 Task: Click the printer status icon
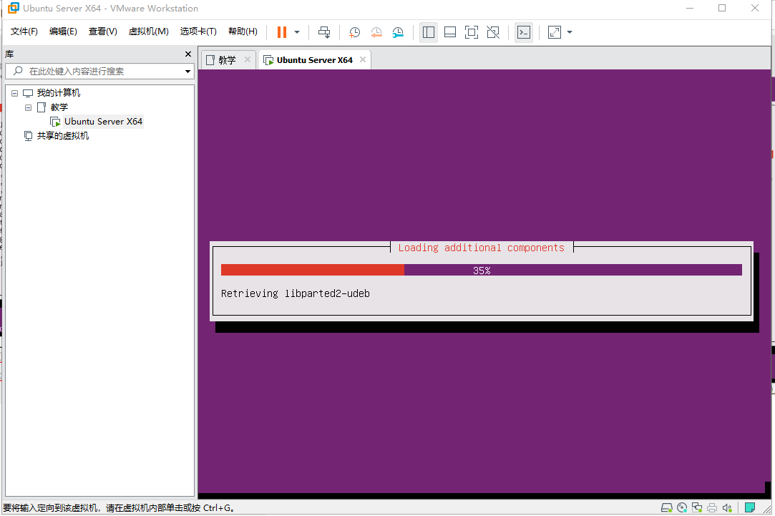(x=712, y=507)
